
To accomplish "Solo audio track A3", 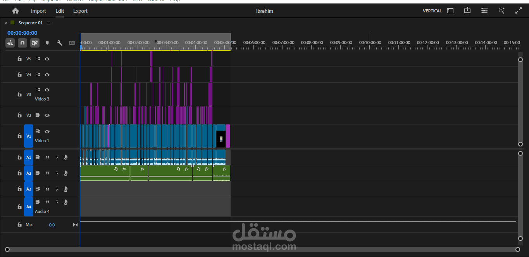I will [57, 189].
